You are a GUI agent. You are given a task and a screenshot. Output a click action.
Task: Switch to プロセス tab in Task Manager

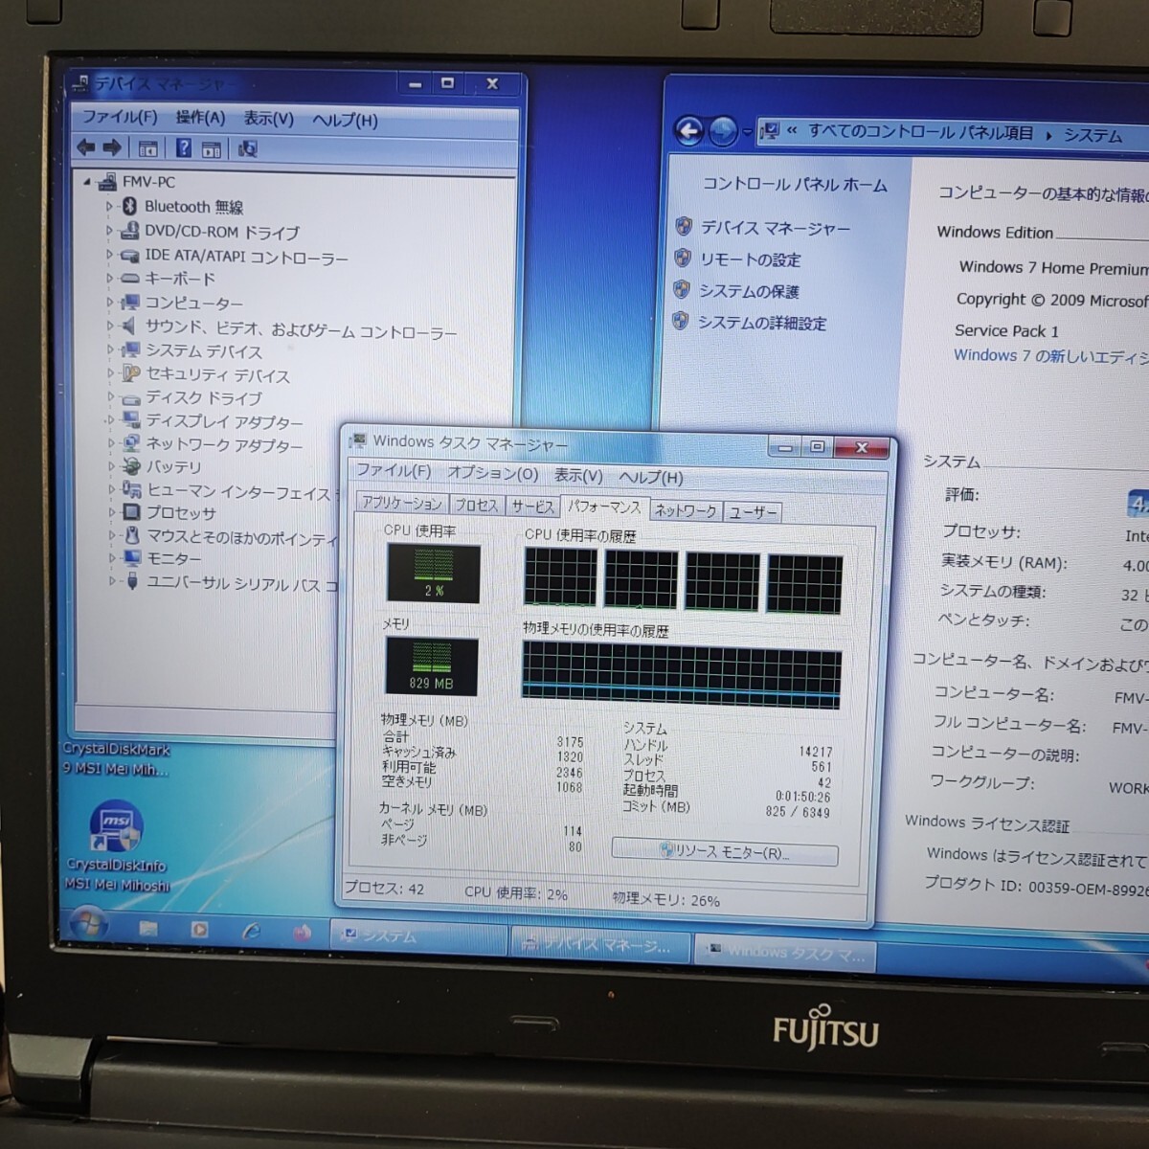tap(476, 505)
